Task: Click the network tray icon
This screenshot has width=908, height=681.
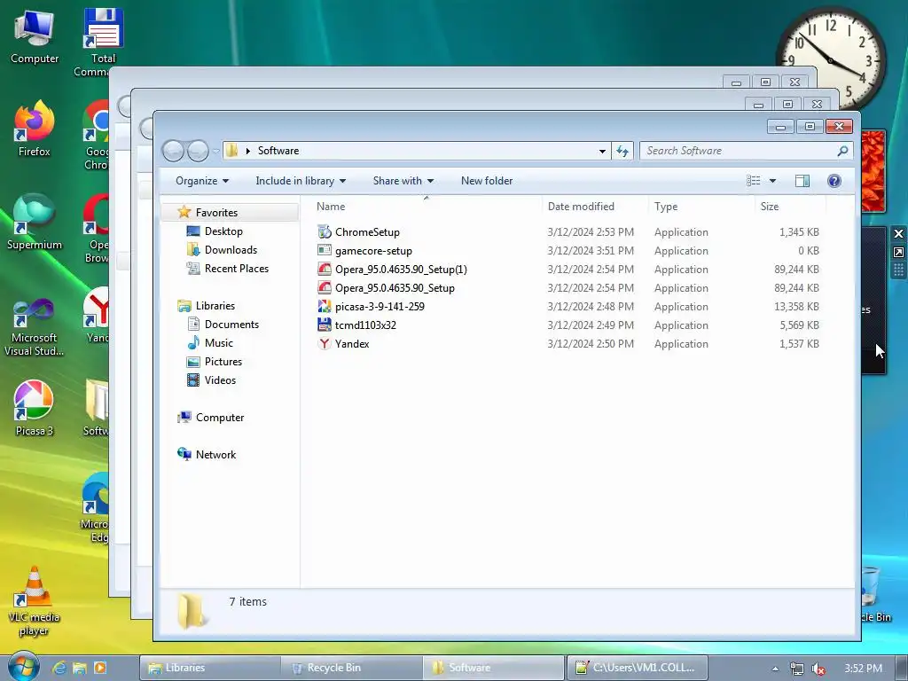Action: (797, 669)
